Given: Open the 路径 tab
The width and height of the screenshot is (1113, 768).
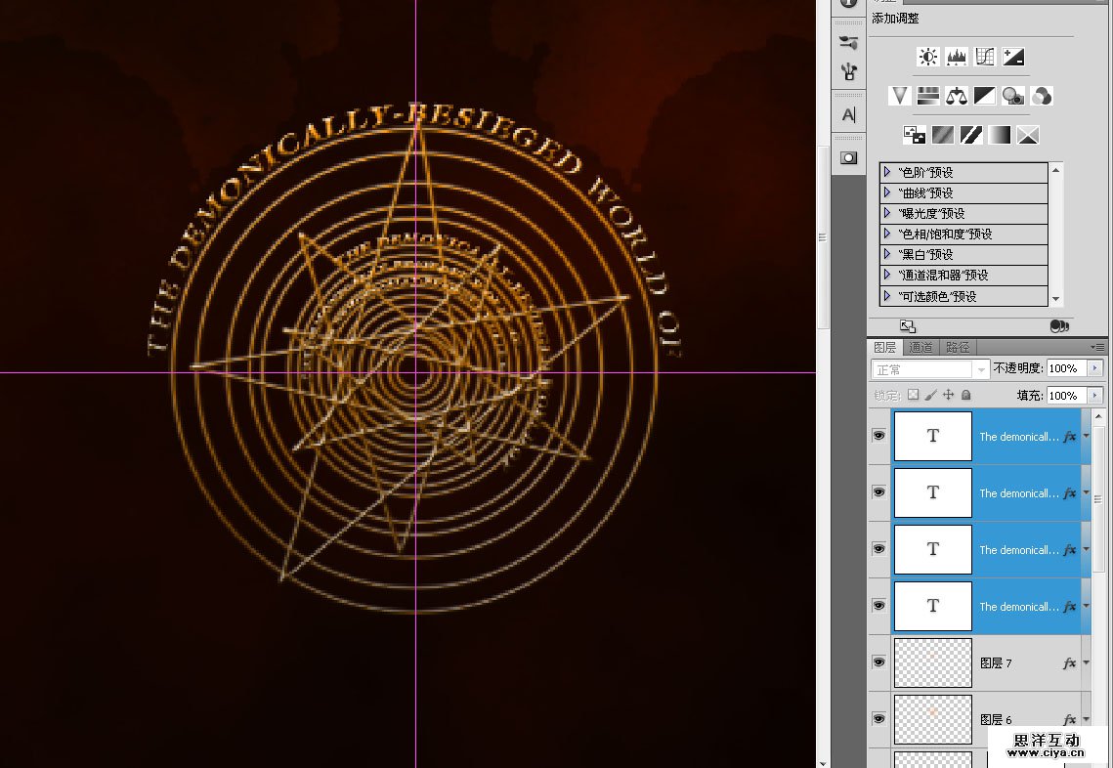Looking at the screenshot, I should point(958,348).
